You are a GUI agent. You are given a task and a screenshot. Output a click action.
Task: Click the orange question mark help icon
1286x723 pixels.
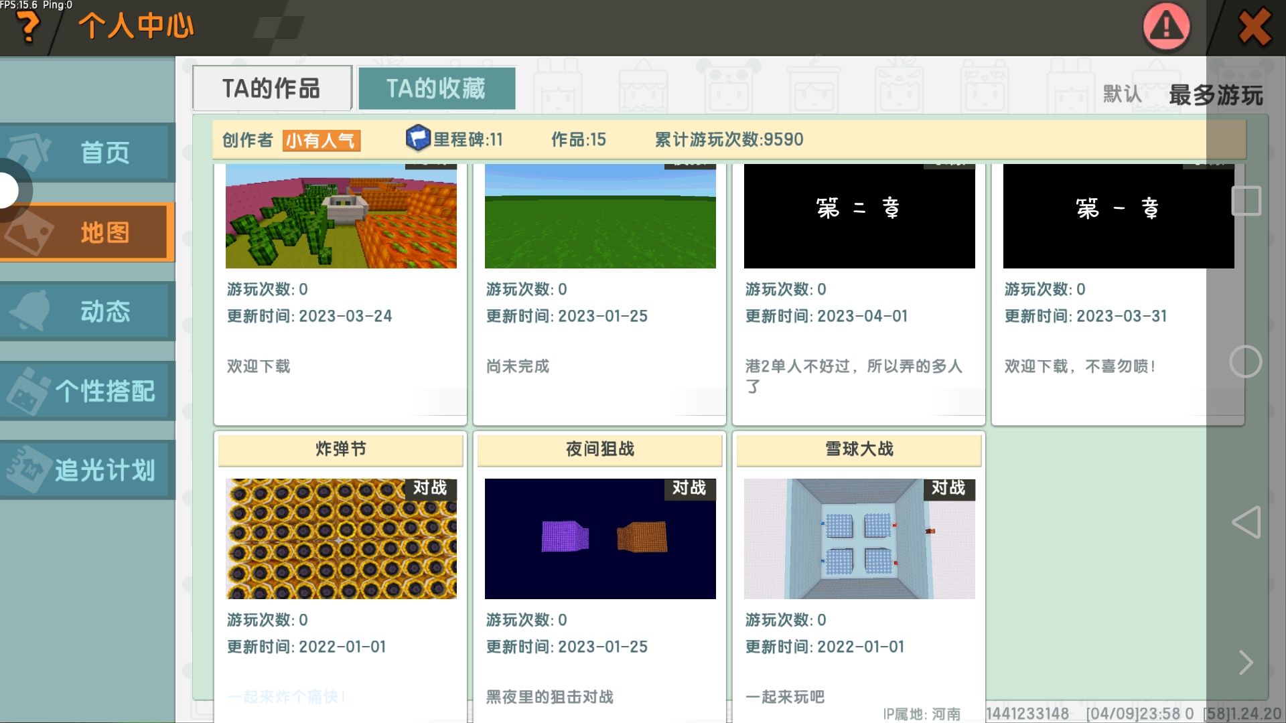pos(27,27)
